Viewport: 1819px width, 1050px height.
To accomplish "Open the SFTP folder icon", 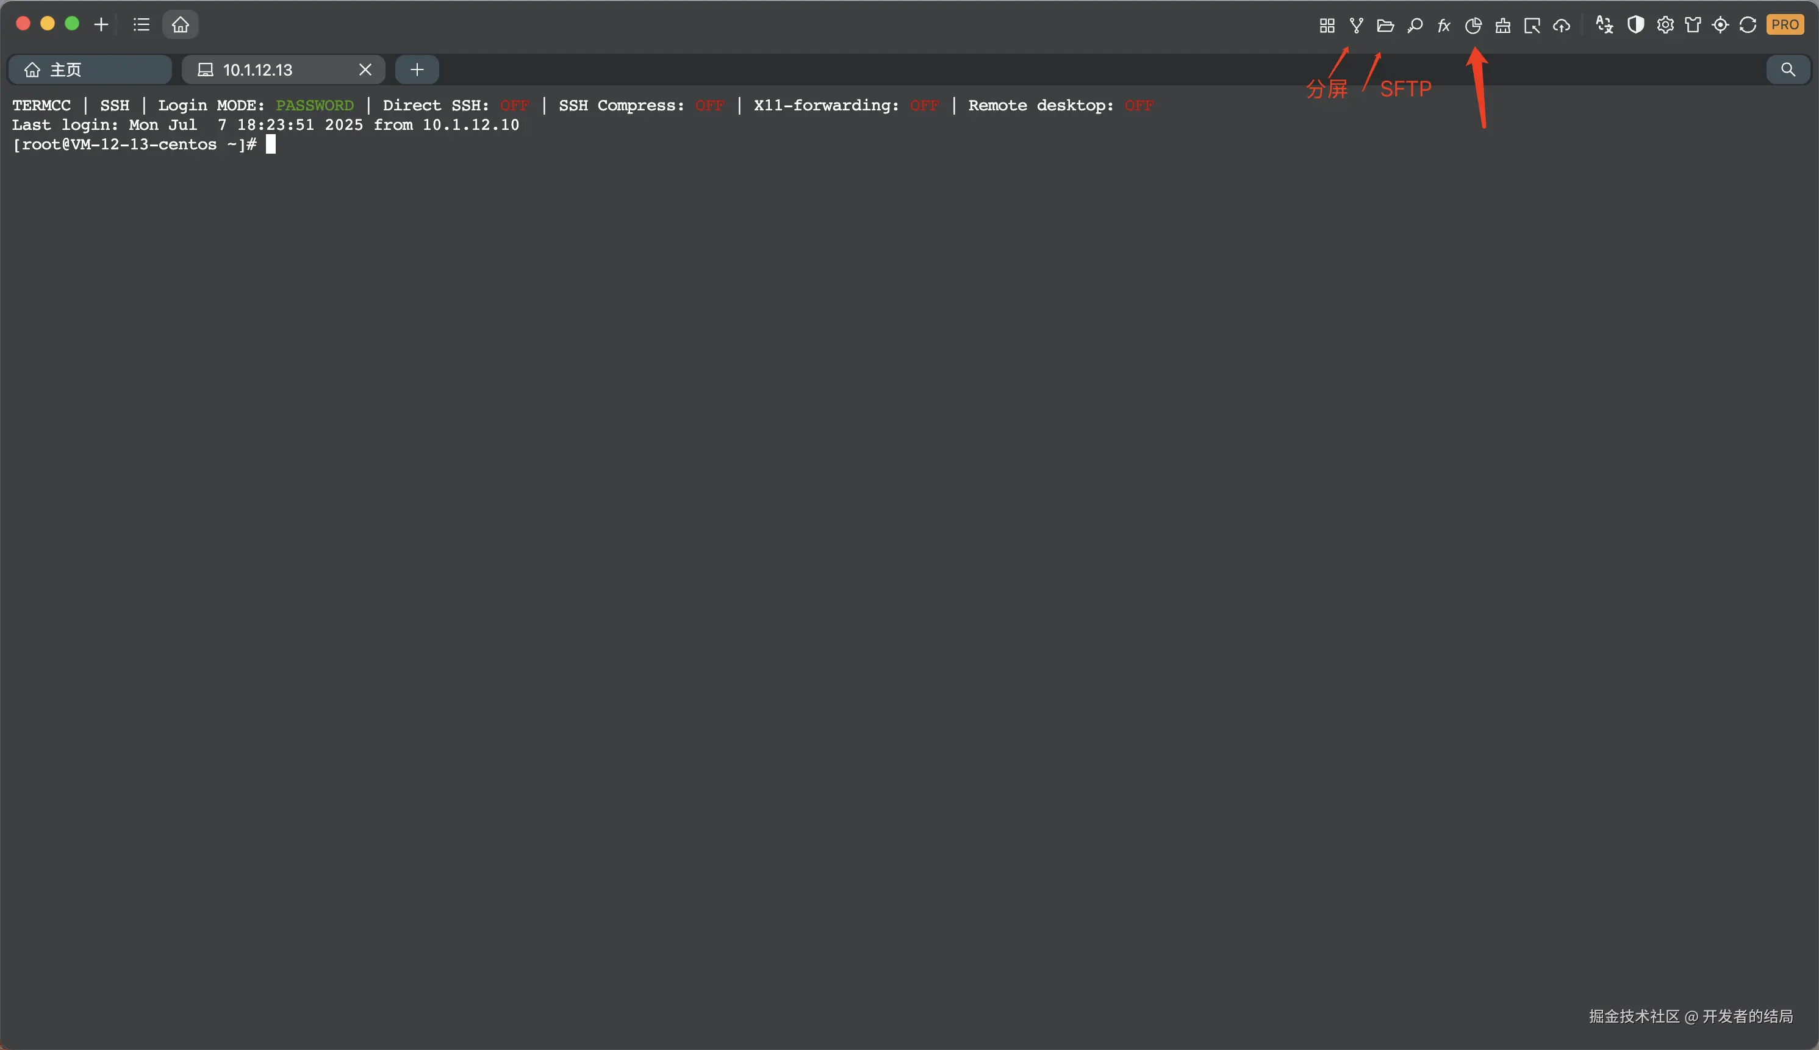I will 1385,26.
